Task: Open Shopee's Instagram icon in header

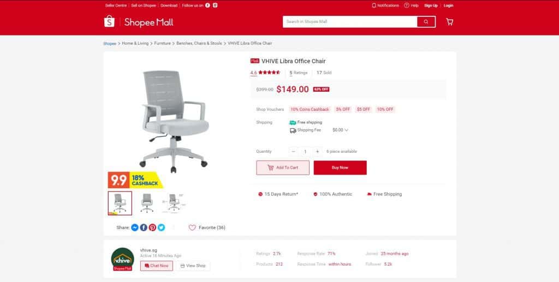Action: (x=215, y=5)
